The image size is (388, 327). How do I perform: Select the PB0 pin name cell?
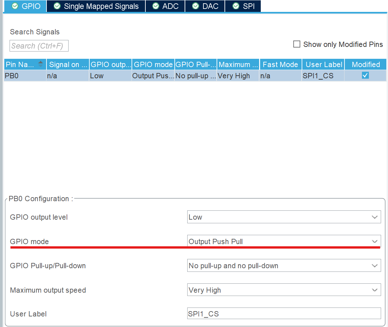(x=25, y=76)
